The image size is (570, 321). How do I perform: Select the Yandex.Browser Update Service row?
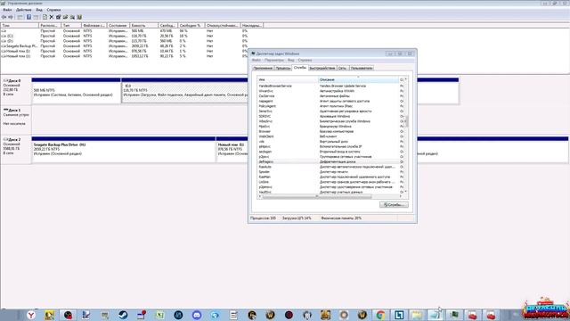[330, 86]
